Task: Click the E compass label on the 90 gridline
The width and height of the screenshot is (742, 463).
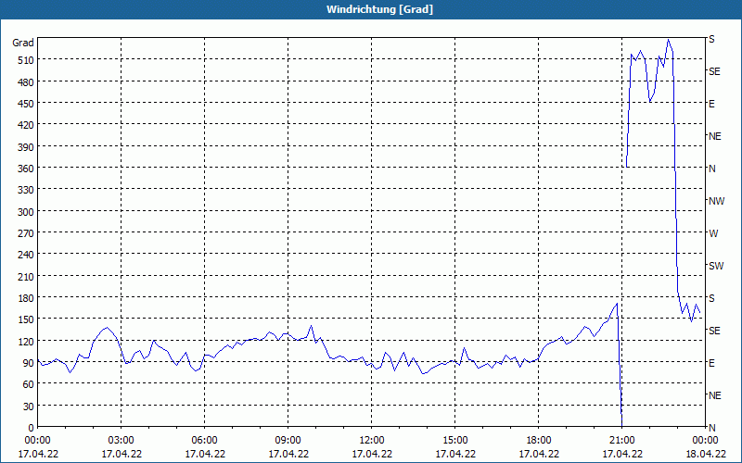Action: [x=711, y=363]
